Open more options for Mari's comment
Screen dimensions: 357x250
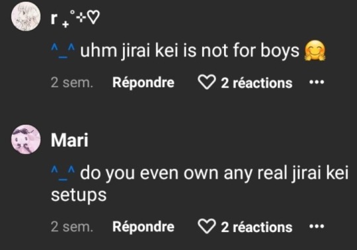pyautogui.click(x=317, y=226)
